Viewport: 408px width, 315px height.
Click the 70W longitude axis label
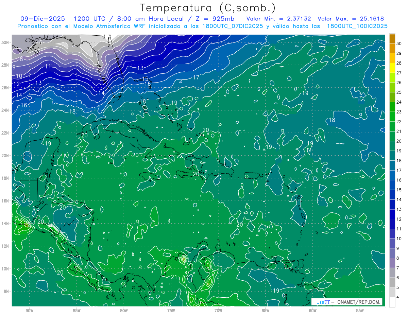(x=218, y=311)
